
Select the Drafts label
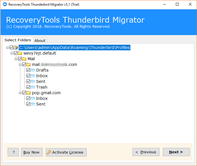point(42,70)
